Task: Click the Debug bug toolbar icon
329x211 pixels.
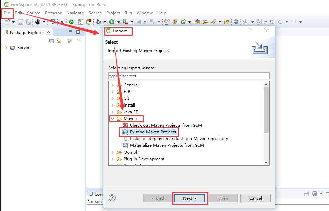Action: pos(98,22)
